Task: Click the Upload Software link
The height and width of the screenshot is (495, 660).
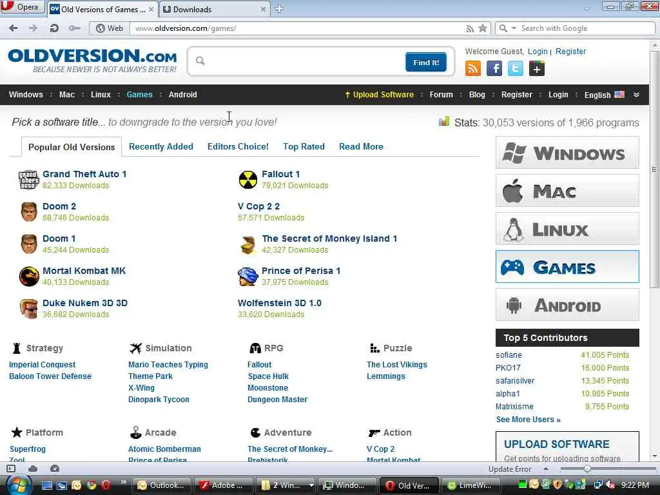Action: [x=379, y=95]
